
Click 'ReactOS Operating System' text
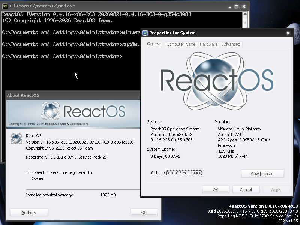click(x=175, y=129)
